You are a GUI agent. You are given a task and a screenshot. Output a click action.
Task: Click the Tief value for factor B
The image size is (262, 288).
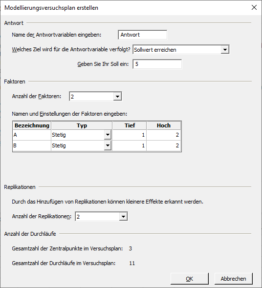130,145
